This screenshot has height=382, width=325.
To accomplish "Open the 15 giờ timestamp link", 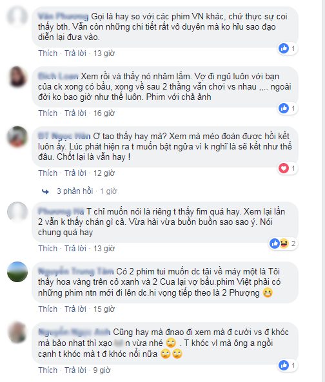I will click(104, 309).
